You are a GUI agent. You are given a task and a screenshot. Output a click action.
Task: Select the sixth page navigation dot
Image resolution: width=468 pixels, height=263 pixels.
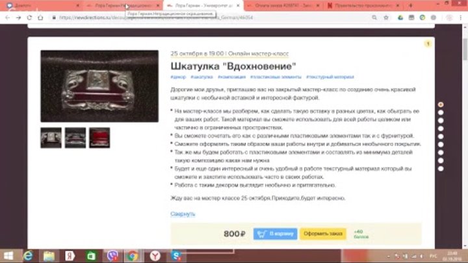pyautogui.click(x=441, y=145)
